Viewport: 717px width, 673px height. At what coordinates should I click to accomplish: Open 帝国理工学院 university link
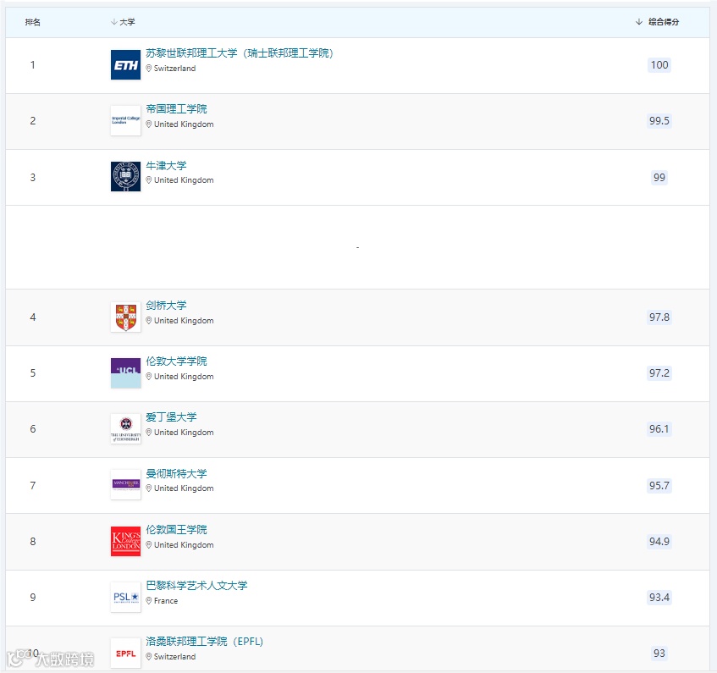tap(177, 109)
